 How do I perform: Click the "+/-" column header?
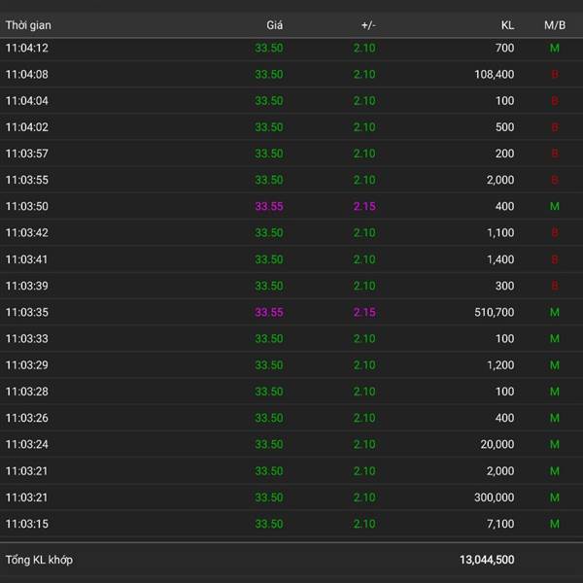(367, 25)
